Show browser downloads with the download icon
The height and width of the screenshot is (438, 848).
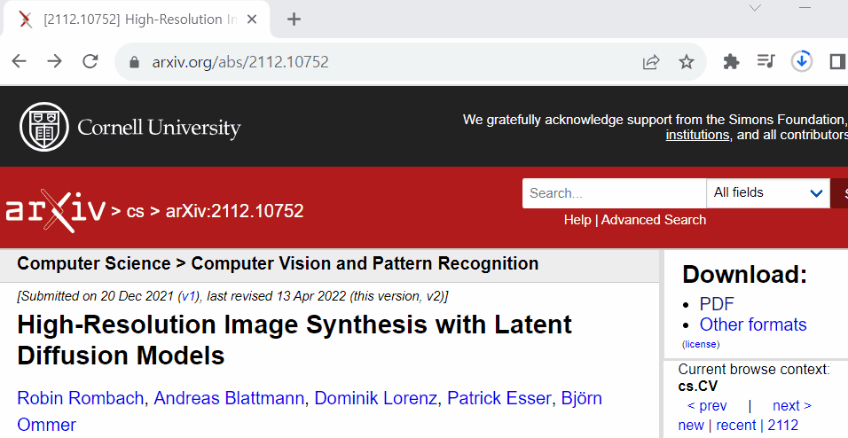802,62
